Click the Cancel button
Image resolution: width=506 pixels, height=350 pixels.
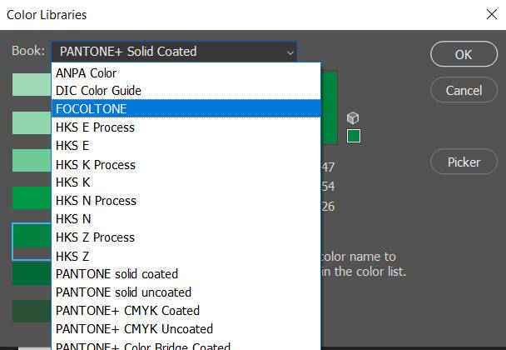point(464,90)
